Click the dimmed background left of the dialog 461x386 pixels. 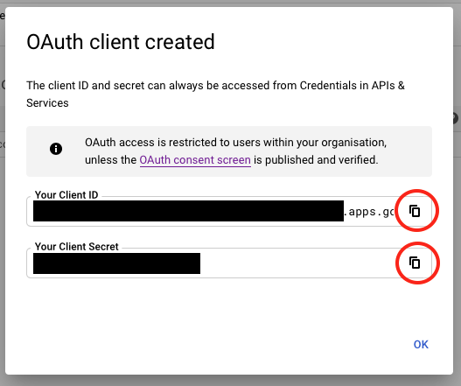(x=3, y=206)
